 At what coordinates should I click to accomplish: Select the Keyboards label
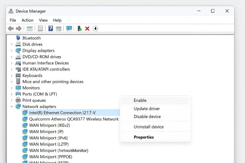click(32, 75)
